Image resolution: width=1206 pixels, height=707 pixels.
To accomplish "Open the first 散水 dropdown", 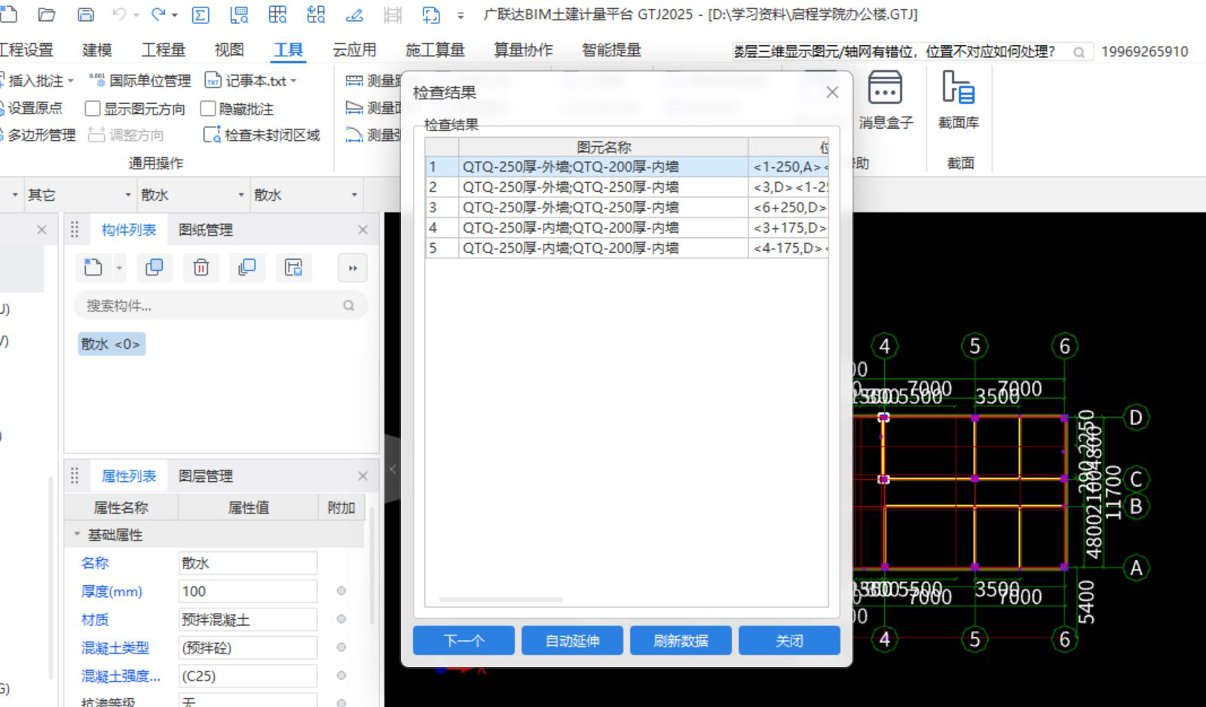I will tap(241, 195).
